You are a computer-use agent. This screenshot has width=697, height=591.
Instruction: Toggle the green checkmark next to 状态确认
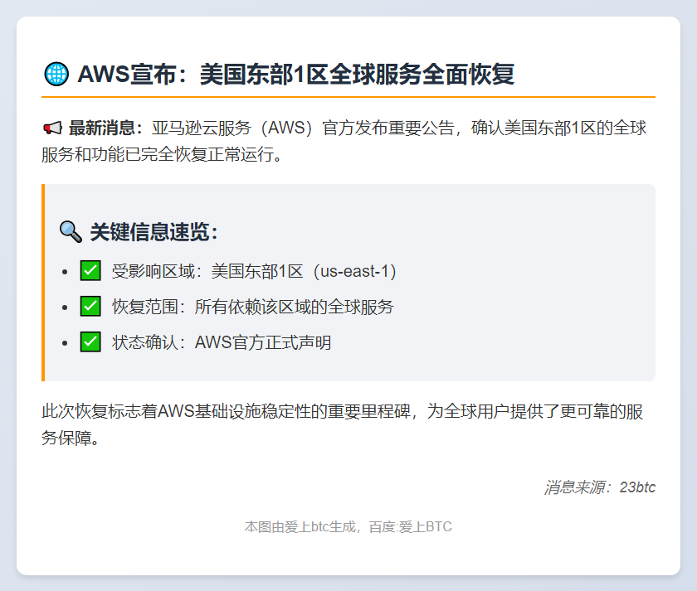[x=90, y=342]
